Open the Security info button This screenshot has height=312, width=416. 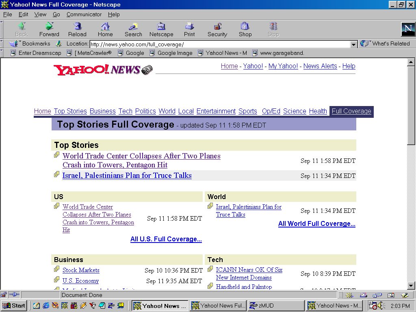point(217,29)
